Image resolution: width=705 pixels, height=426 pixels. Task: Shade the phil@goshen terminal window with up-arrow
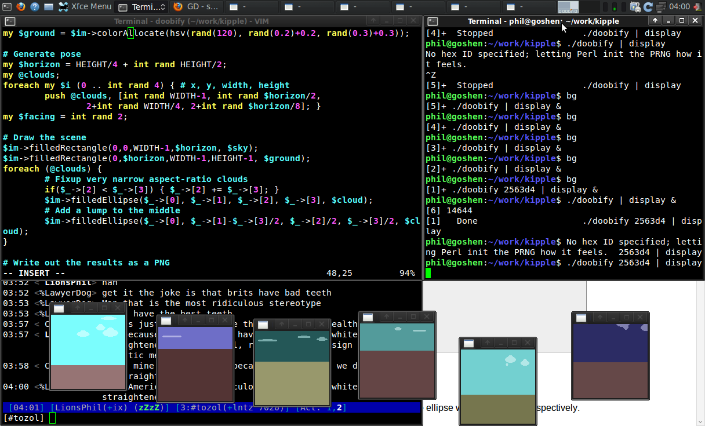655,21
